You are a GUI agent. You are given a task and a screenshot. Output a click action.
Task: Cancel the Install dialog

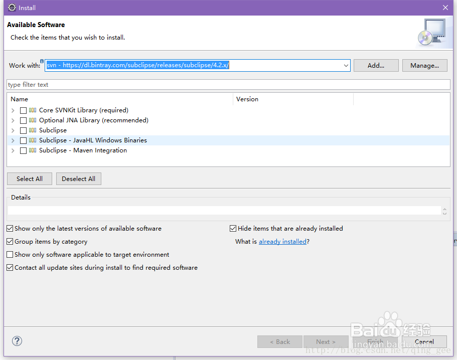(424, 341)
